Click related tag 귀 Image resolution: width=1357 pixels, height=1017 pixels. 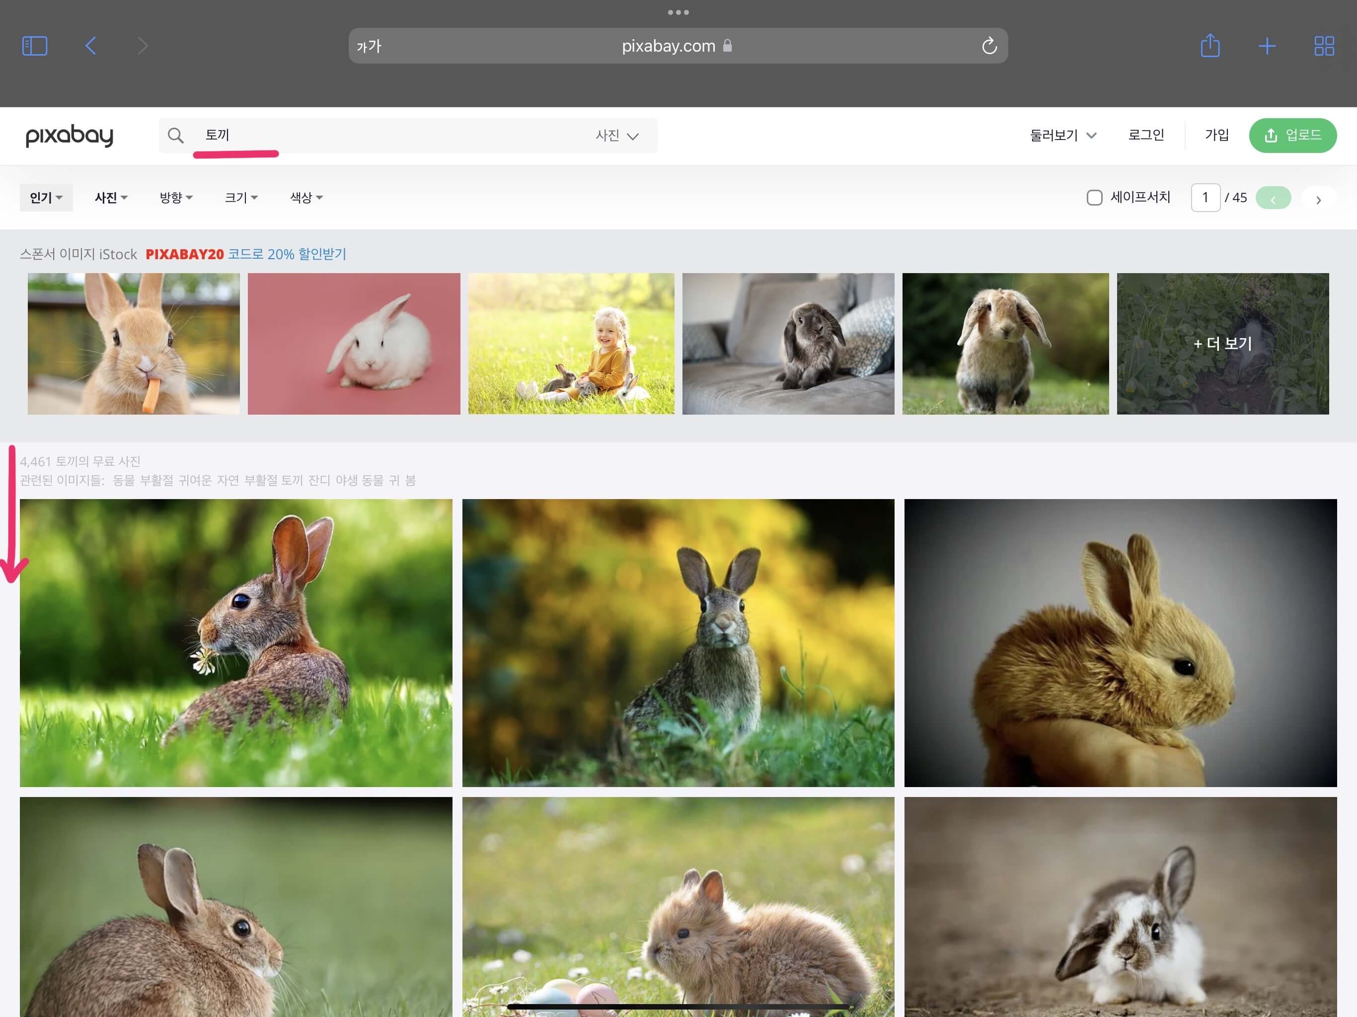(394, 480)
